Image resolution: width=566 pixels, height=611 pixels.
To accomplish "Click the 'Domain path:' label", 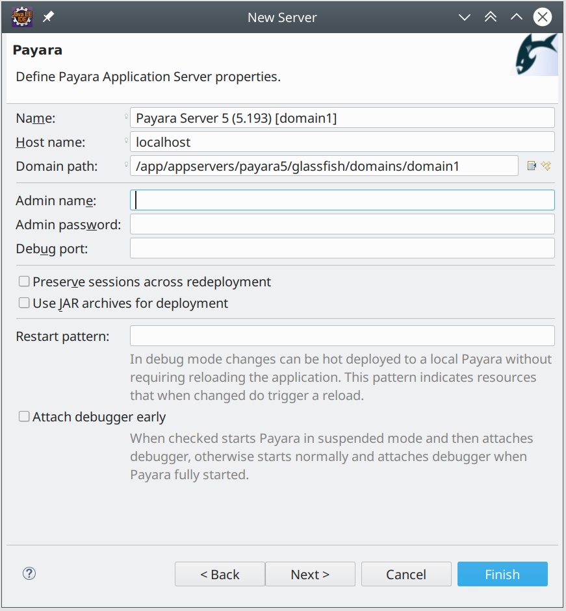I will point(57,166).
